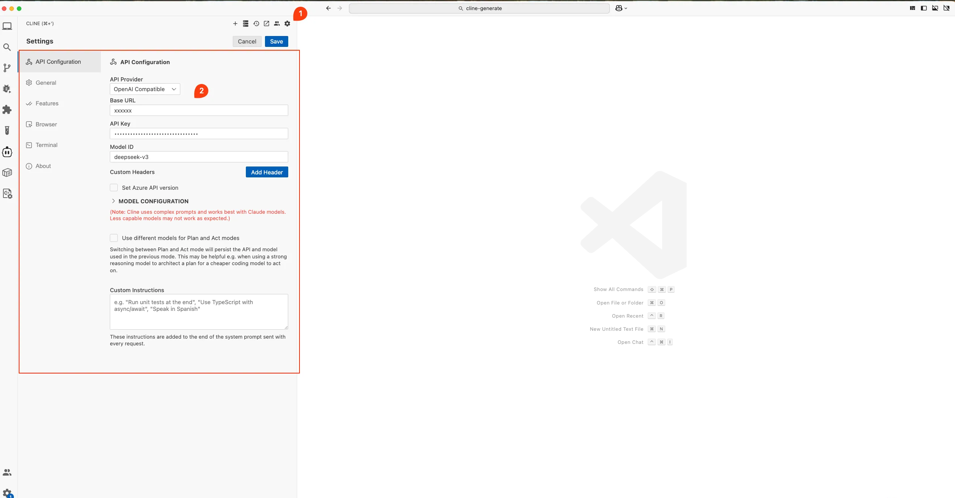Open Cline MCP Servers panel
This screenshot has height=498, width=955.
[x=246, y=23]
